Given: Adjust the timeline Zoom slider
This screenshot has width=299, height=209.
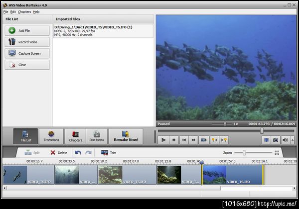Looking at the screenshot, I should tap(244, 153).
